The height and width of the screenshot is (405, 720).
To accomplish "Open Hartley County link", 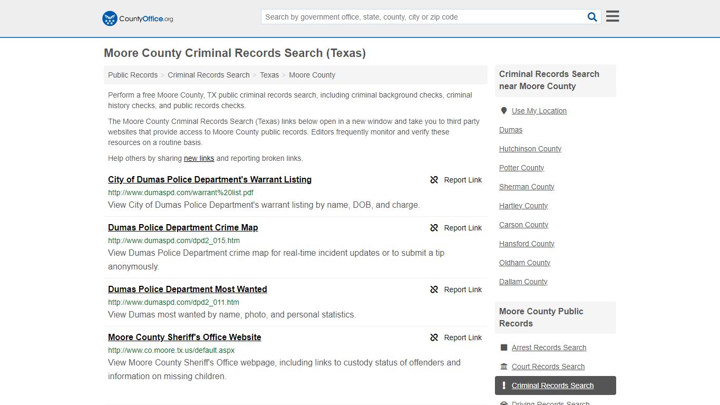I will point(523,206).
